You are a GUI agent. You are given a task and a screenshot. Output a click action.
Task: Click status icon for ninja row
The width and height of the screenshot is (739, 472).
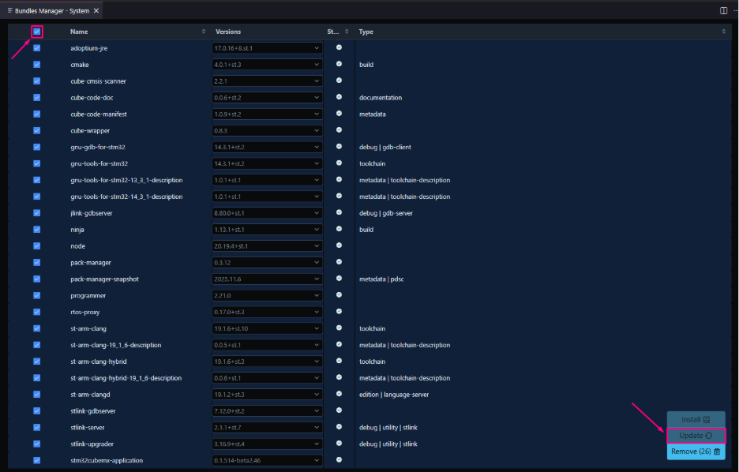click(x=339, y=229)
